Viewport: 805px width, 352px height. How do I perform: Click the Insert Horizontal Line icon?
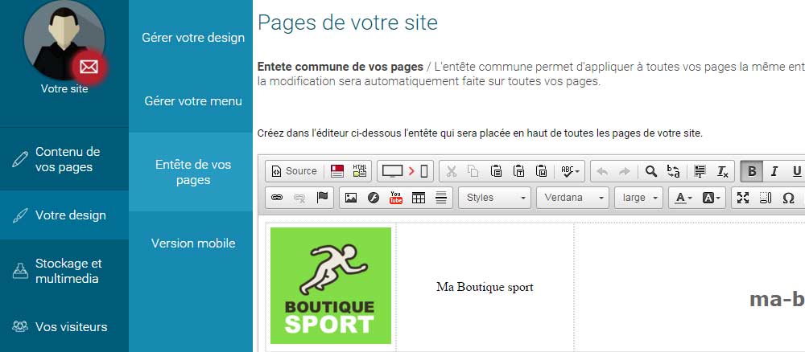click(x=441, y=198)
